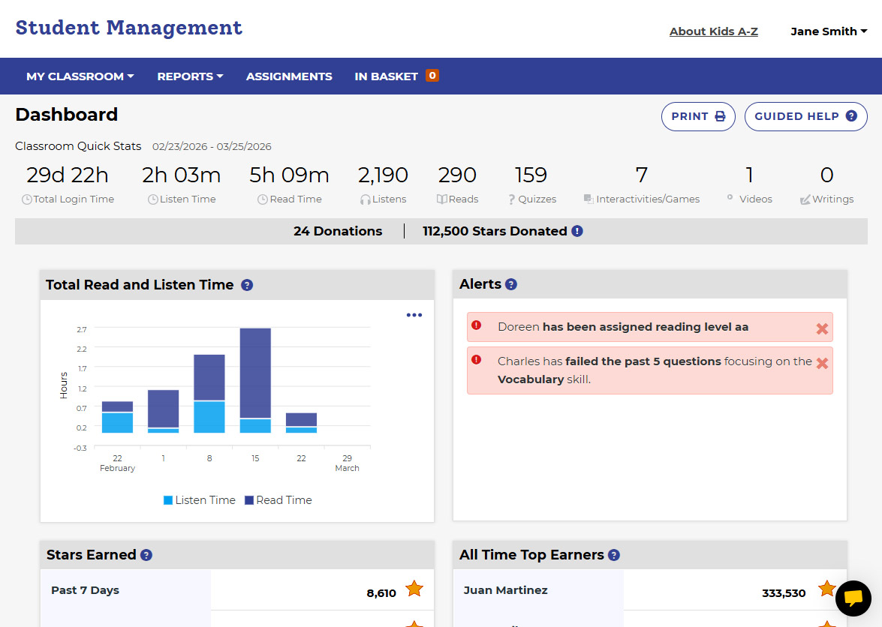The image size is (882, 627).
Task: Expand the My Classroom dropdown menu
Action: 80,76
